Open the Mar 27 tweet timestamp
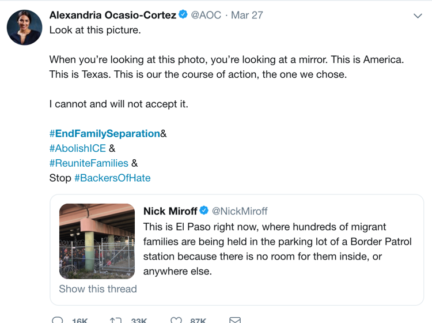This screenshot has width=432, height=323. 247,15
